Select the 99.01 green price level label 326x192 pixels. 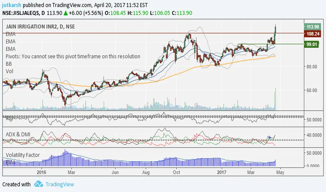[x=311, y=44]
